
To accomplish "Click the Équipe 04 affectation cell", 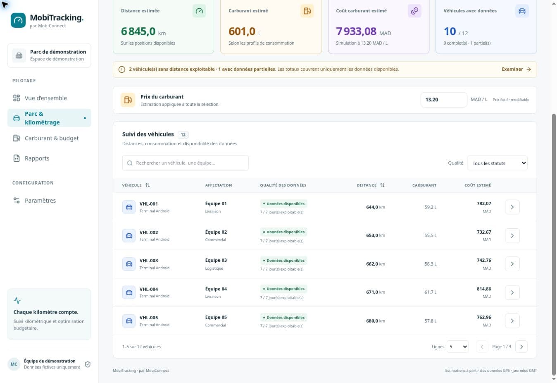I will [x=216, y=292].
